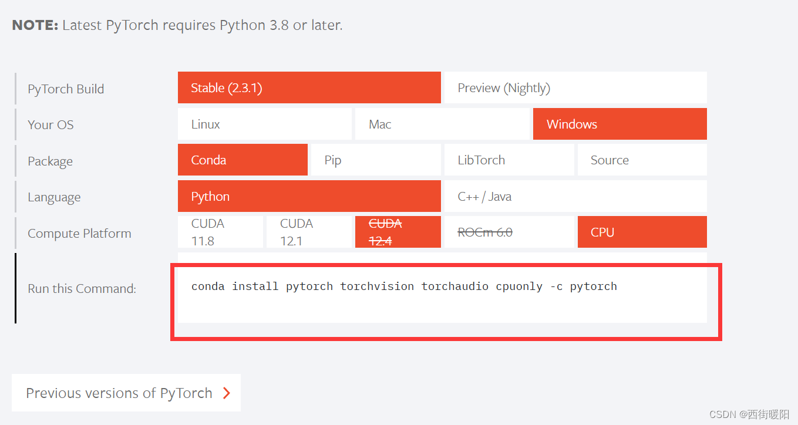Select Python language option
The height and width of the screenshot is (425, 798).
click(309, 196)
